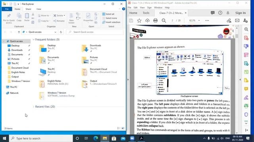Switch to the Share ribbon tab
254x142 pixels.
[28, 9]
